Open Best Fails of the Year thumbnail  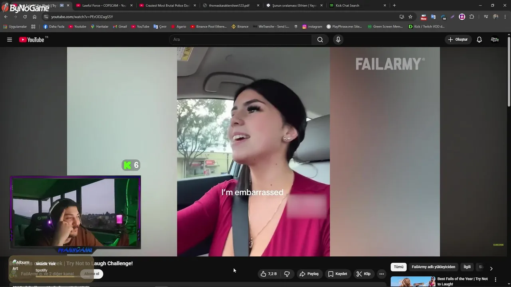[413, 281]
